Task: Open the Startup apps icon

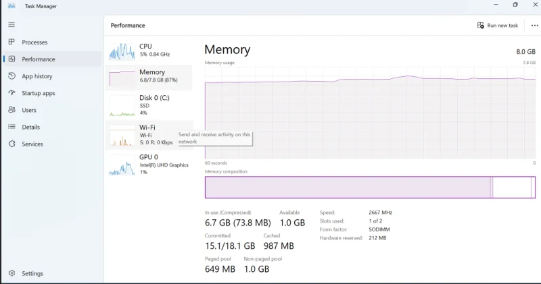Action: pyautogui.click(x=12, y=93)
